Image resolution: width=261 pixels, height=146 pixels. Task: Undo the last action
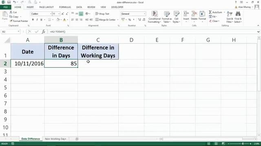point(15,2)
